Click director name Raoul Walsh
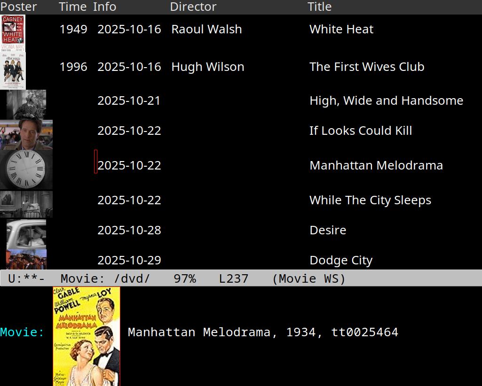482x386 pixels. (206, 29)
